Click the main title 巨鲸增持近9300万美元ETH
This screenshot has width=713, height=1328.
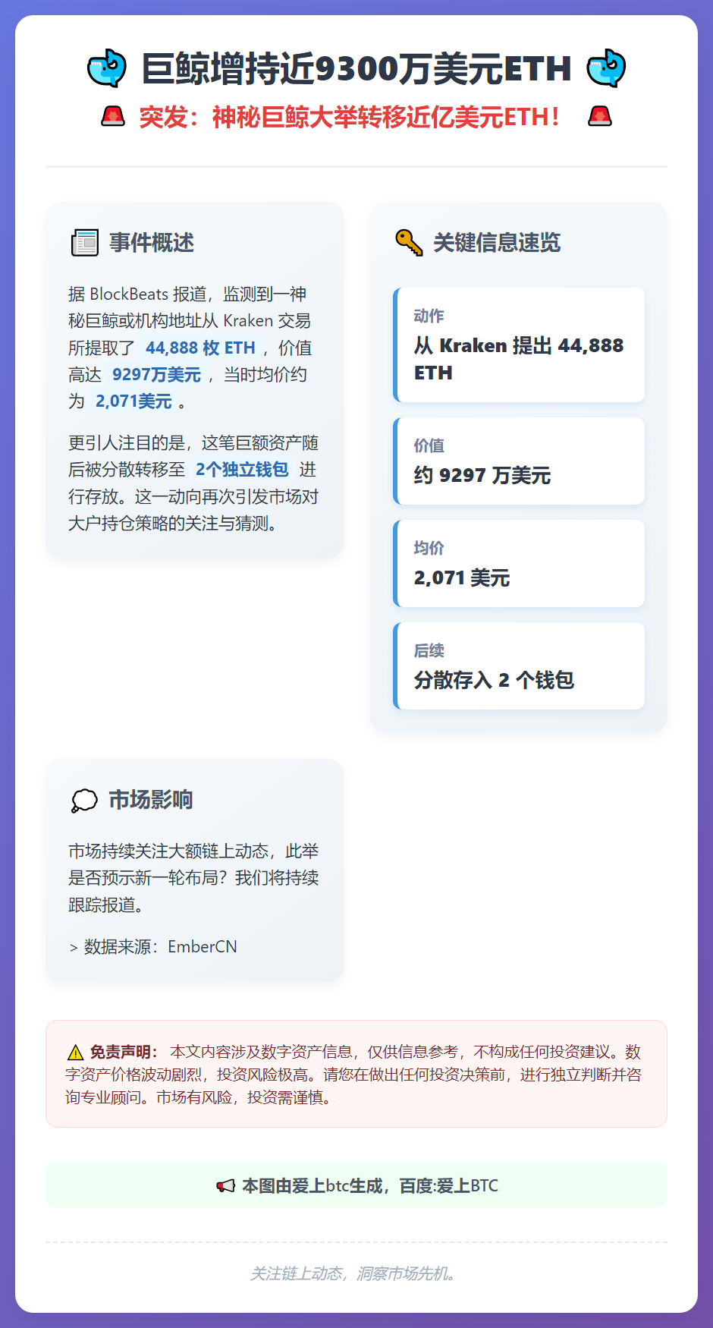[x=356, y=68]
